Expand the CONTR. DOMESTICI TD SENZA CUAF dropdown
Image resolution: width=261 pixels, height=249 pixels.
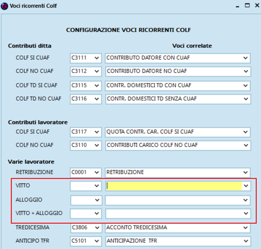246,99
